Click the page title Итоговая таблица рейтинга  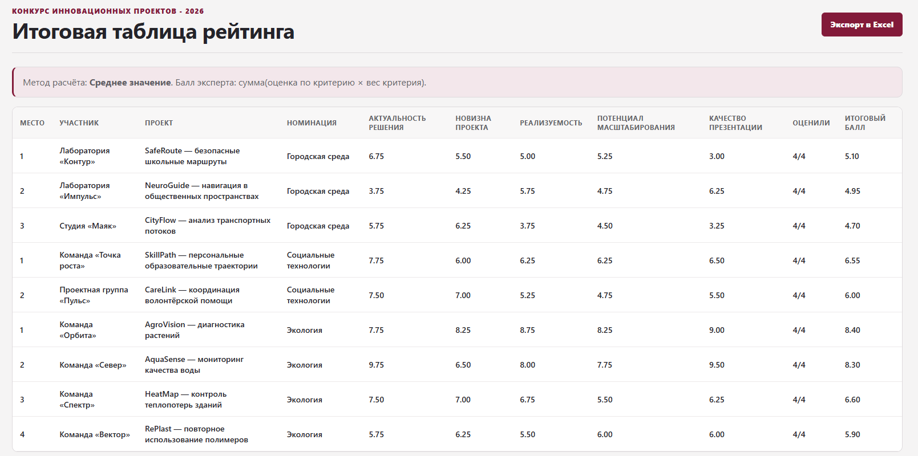coord(153,31)
